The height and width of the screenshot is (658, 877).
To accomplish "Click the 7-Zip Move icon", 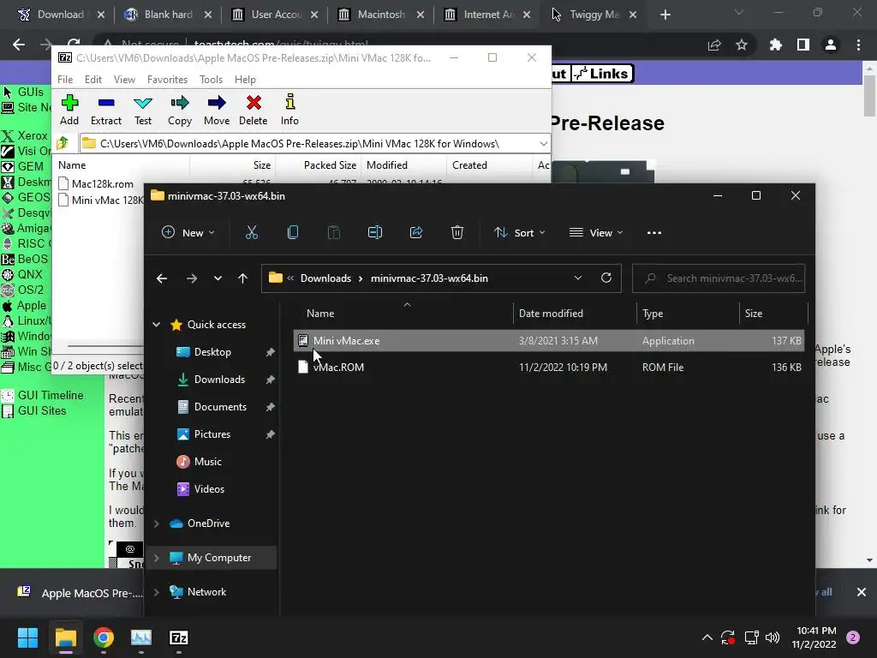I will click(x=217, y=103).
